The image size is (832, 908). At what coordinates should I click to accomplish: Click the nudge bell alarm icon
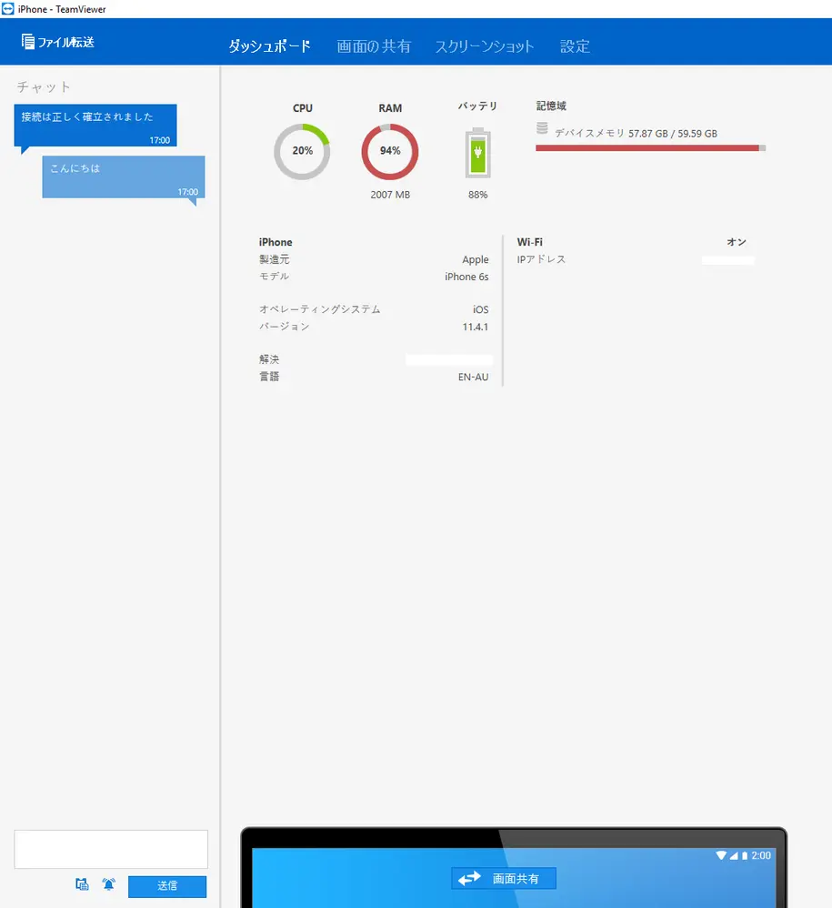click(109, 884)
